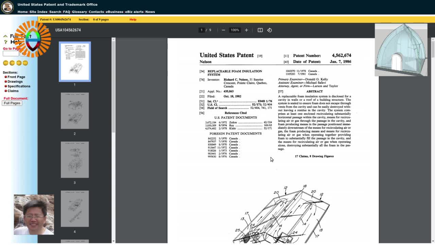Click the green up-arrow Full Text icon

click(x=5, y=36)
